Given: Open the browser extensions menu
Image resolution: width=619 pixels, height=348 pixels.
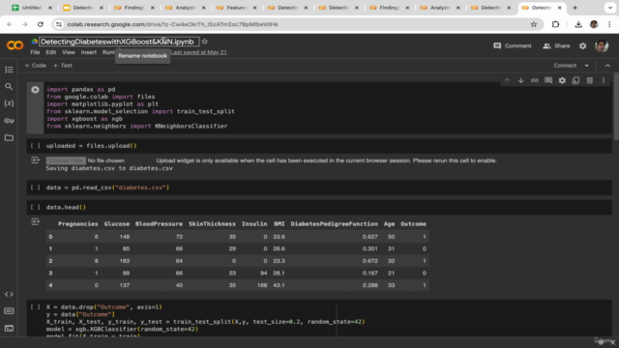Looking at the screenshot, I should pyautogui.click(x=555, y=24).
